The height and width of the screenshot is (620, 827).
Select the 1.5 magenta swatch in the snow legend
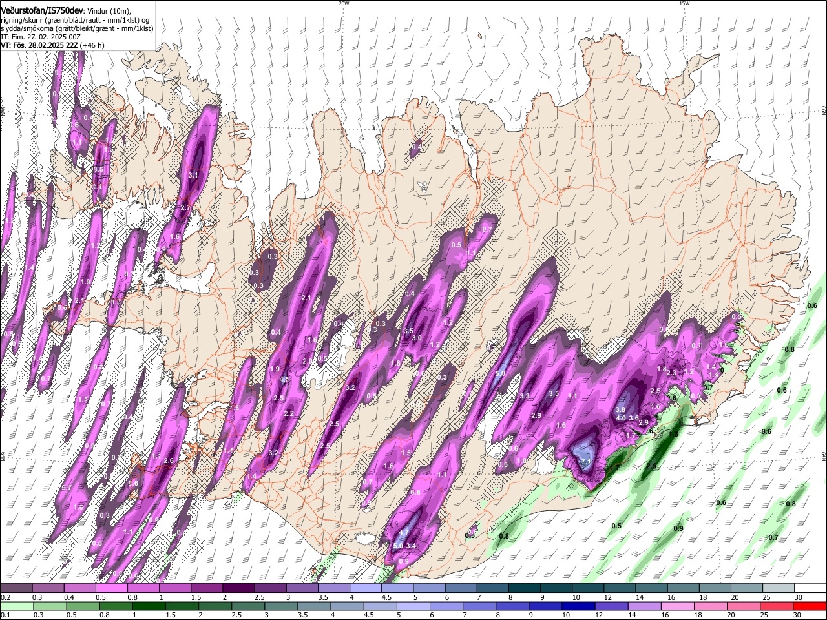(205, 588)
